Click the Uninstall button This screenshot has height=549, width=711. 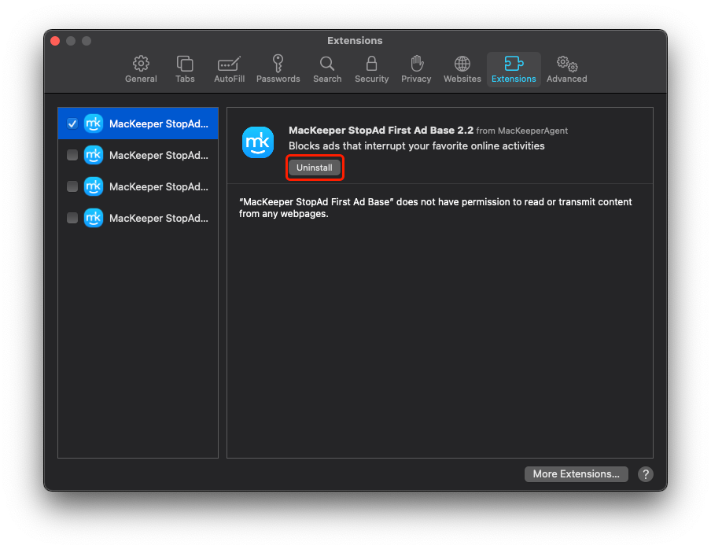tap(315, 168)
